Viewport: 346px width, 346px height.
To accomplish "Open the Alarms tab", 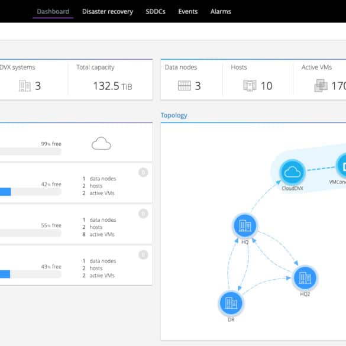I will 221,11.
